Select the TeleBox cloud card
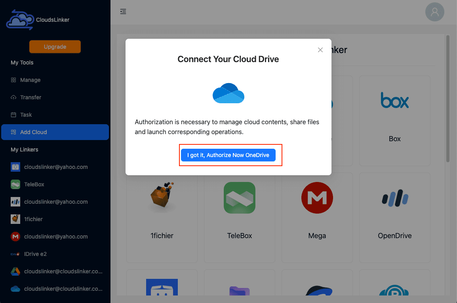Viewport: 457px width, 303px height. [240, 218]
